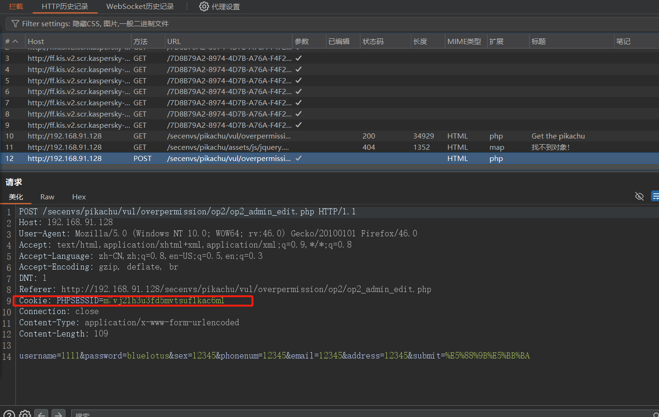The image size is (659, 417).
Task: Sort history by the # column
Action: (12, 41)
